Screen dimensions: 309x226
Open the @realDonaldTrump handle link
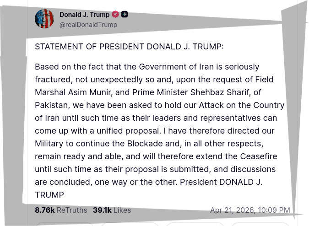click(x=88, y=25)
